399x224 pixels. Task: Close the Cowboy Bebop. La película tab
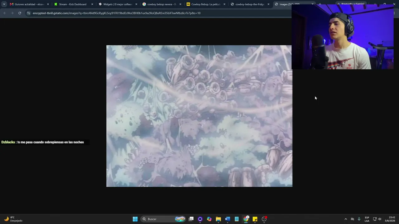click(x=224, y=4)
